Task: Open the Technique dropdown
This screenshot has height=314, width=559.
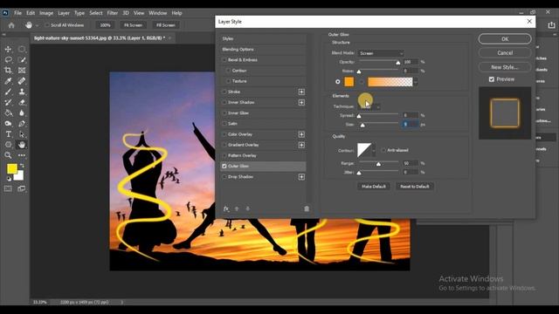Action: (369, 106)
